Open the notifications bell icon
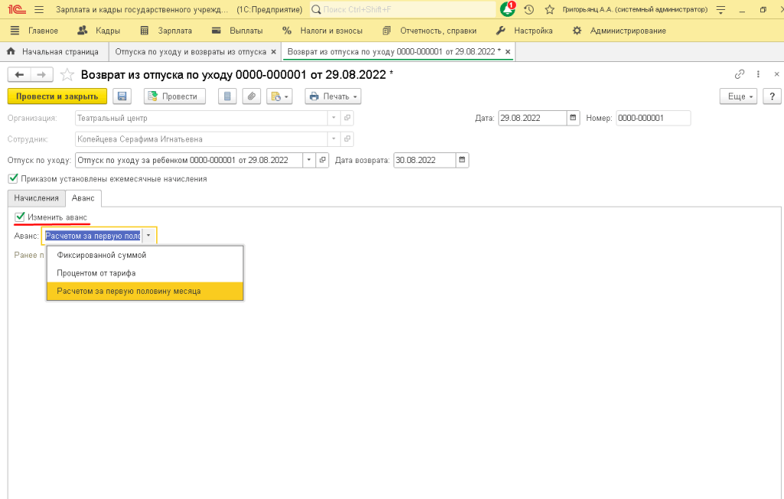Screen dimensions: 784x499 507,10
